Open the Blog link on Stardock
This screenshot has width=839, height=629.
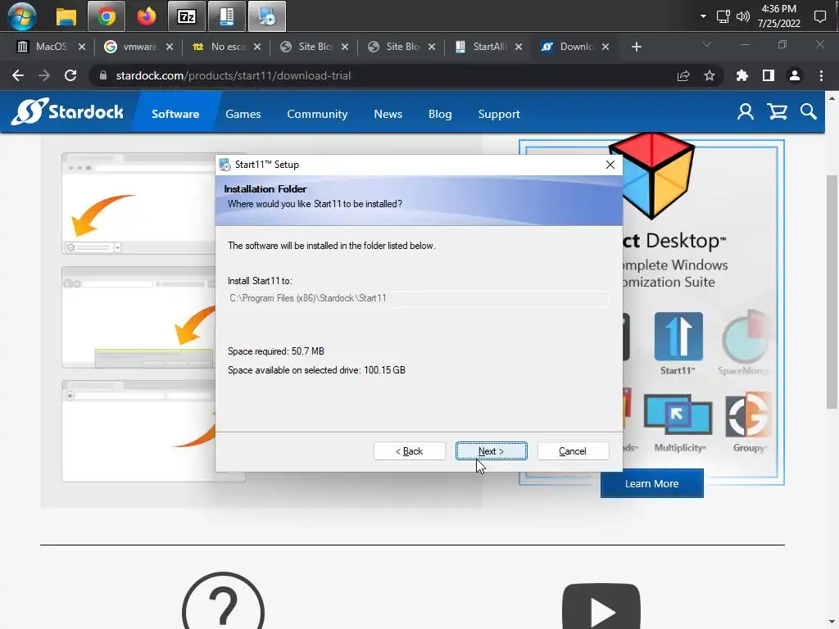pos(440,113)
